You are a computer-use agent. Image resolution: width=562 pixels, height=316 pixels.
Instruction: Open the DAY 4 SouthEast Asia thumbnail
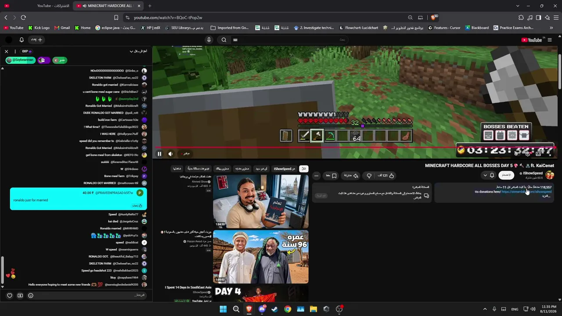[x=261, y=294]
